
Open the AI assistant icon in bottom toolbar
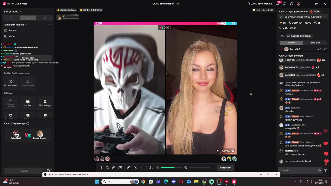114,168
